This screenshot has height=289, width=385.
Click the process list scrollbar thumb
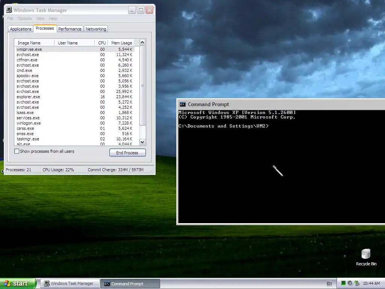click(142, 85)
